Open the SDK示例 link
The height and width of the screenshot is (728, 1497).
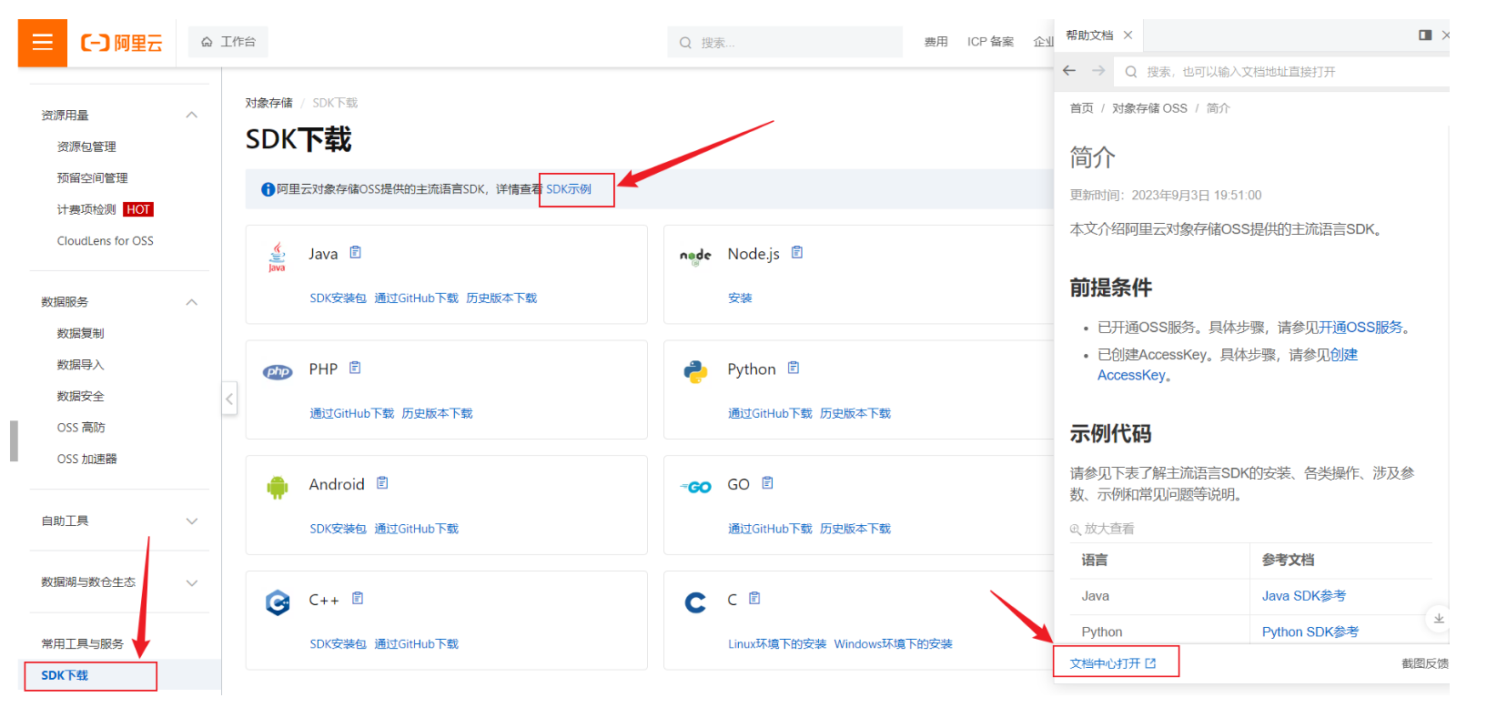(x=569, y=189)
